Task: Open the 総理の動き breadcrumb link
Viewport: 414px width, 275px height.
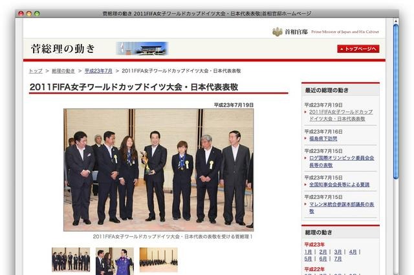Action: point(63,70)
